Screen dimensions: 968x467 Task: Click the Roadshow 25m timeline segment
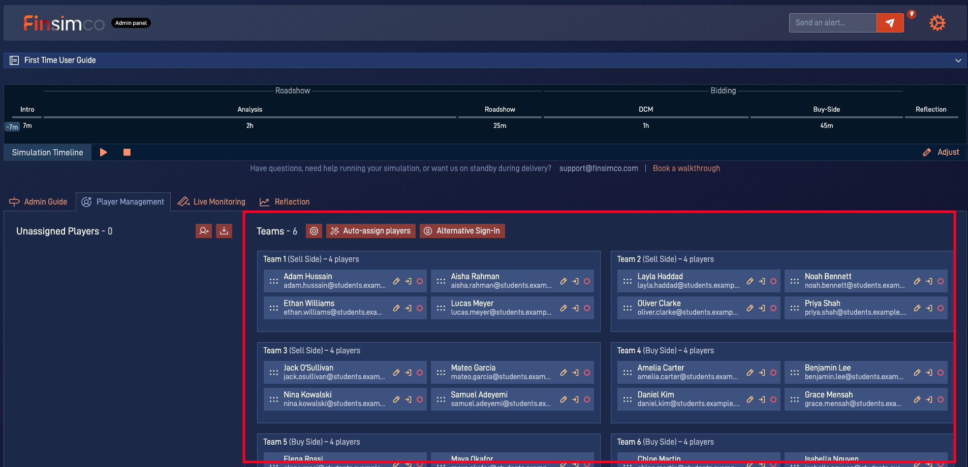tap(500, 118)
